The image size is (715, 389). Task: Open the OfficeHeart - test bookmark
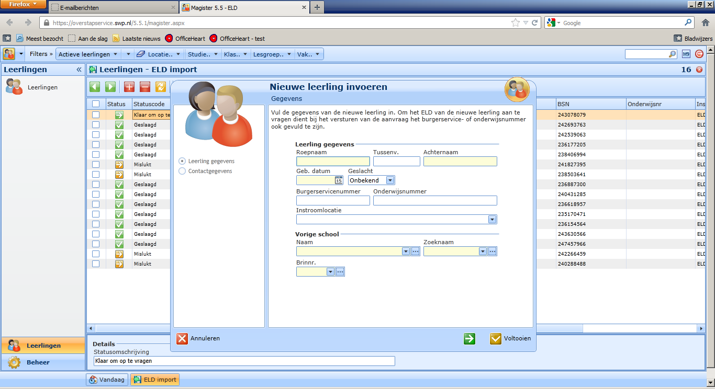click(237, 38)
